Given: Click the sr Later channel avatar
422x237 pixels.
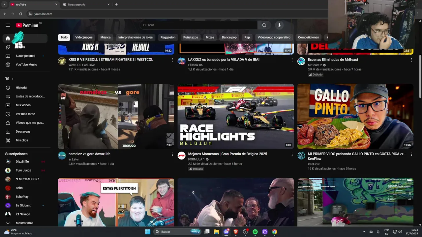Looking at the screenshot, I should [x=62, y=156].
